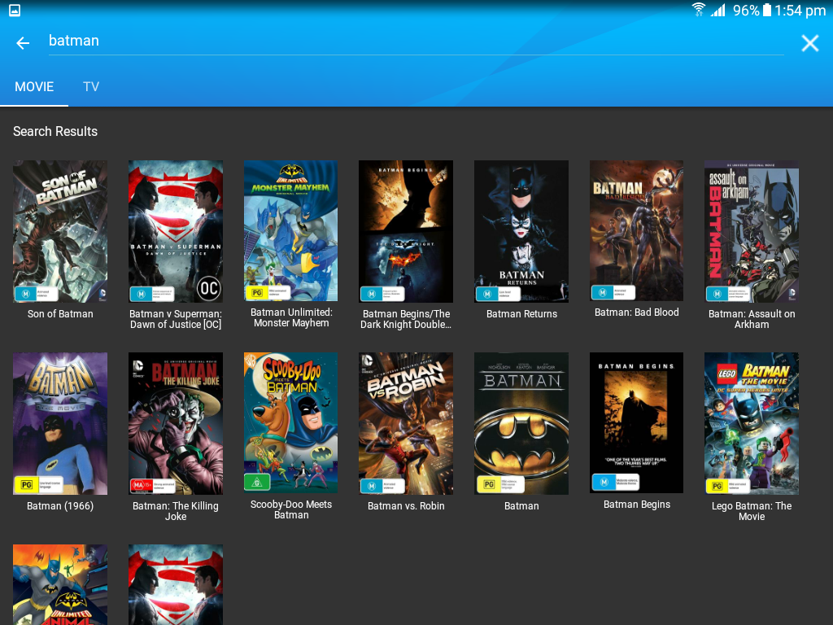This screenshot has width=833, height=625.
Task: Click the 'Batman' title under the 1989 poster
Action: (x=521, y=506)
